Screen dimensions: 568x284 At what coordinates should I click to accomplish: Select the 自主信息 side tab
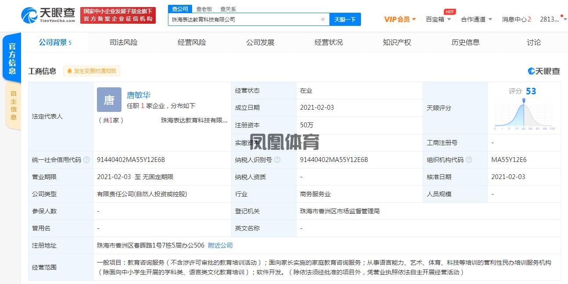(x=13, y=105)
